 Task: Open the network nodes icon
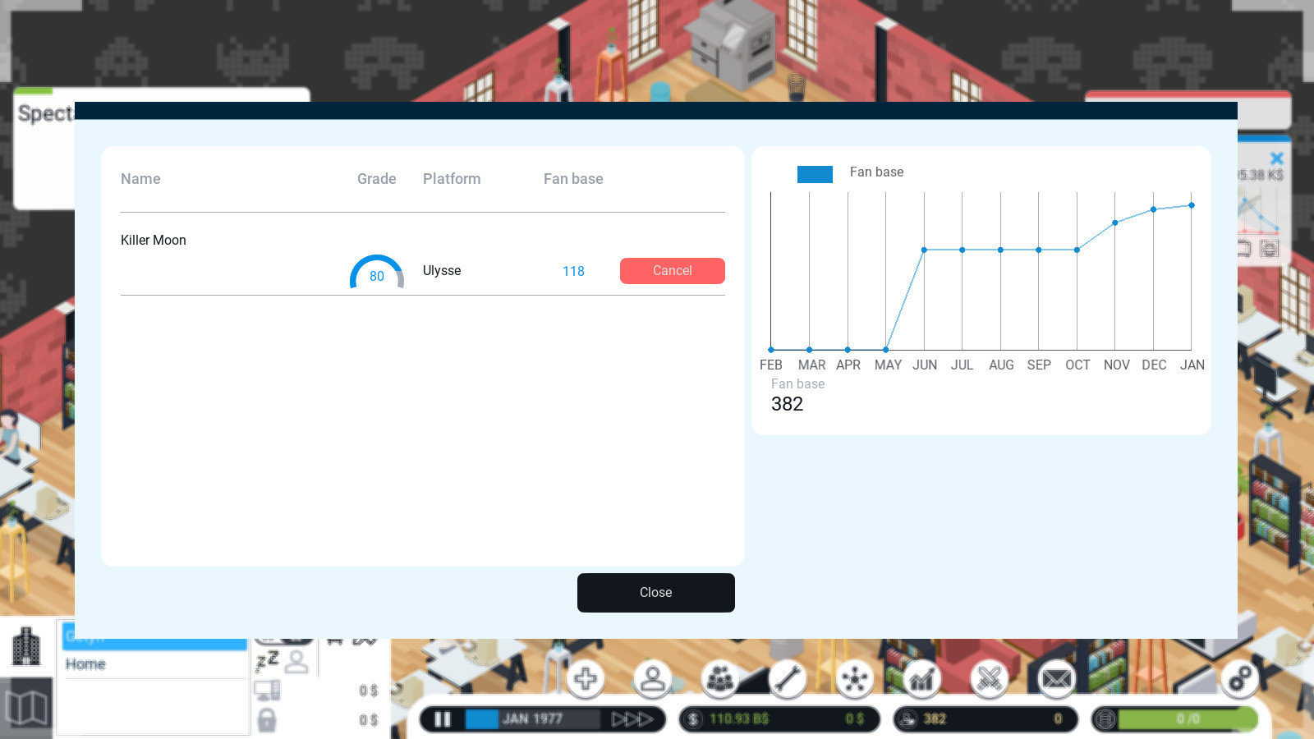pos(855,679)
